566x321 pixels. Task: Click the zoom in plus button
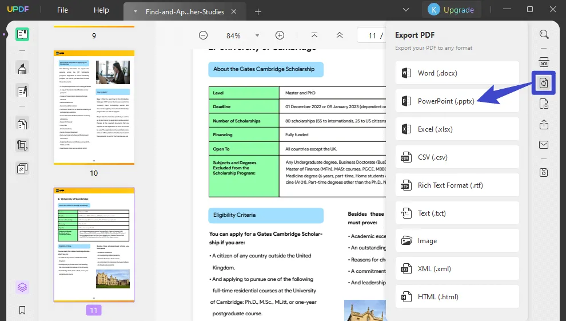pyautogui.click(x=280, y=35)
